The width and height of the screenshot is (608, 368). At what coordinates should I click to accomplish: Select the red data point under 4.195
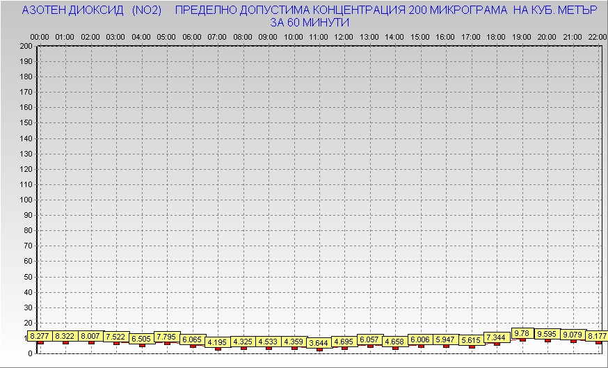click(218, 349)
